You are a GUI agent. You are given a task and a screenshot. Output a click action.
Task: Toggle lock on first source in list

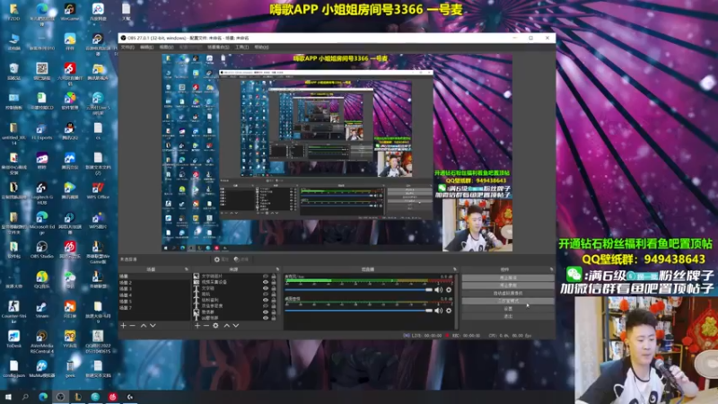pos(274,277)
